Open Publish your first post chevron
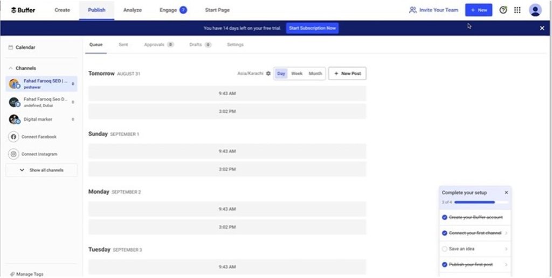 [x=506, y=265]
